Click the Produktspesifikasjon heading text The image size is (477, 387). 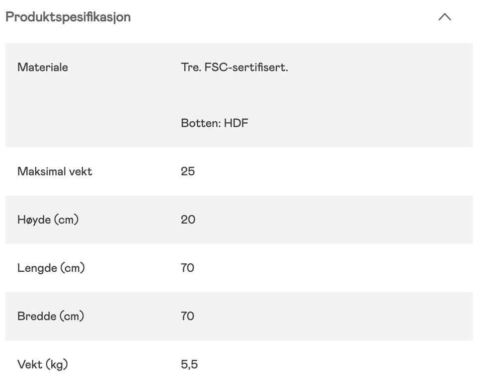pos(68,17)
